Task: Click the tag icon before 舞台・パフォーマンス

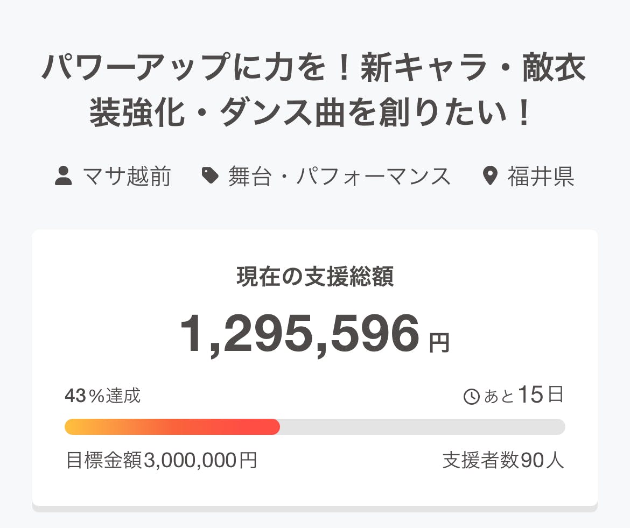Action: [x=210, y=176]
